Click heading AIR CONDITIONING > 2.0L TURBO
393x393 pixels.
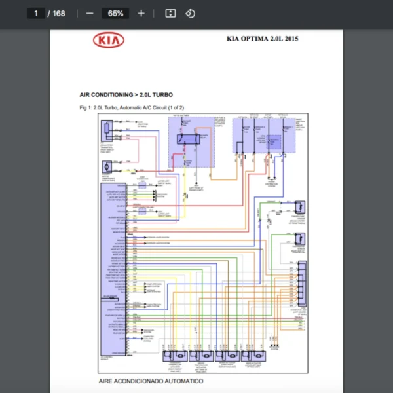point(126,95)
